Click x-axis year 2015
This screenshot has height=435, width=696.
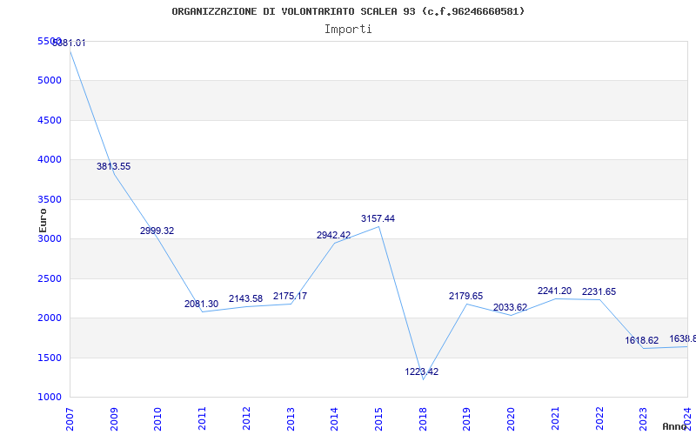coord(378,419)
